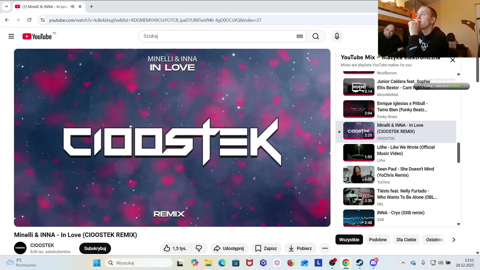The image size is (480, 270).
Task: Open the CIOOSTEK channel name link
Action: (x=42, y=245)
